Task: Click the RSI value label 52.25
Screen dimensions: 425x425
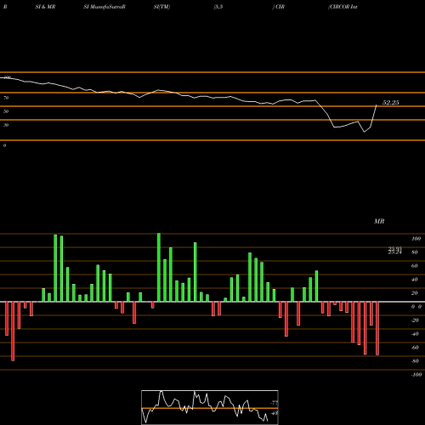Action: click(391, 103)
